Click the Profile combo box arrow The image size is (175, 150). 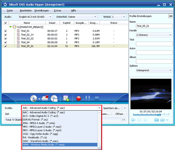click(99, 108)
